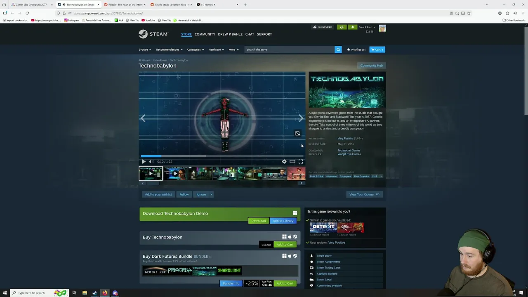Click the STORE menu item
The image size is (528, 297).
[186, 34]
